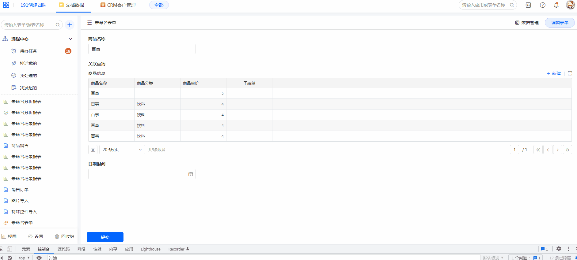Open the 网络 DevTools tab
The height and width of the screenshot is (260, 577).
82,249
